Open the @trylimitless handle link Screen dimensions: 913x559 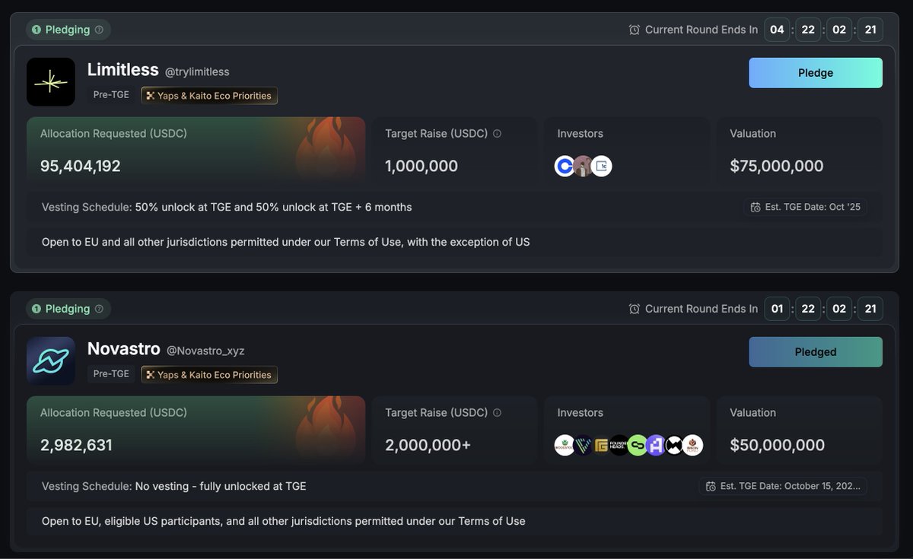197,71
